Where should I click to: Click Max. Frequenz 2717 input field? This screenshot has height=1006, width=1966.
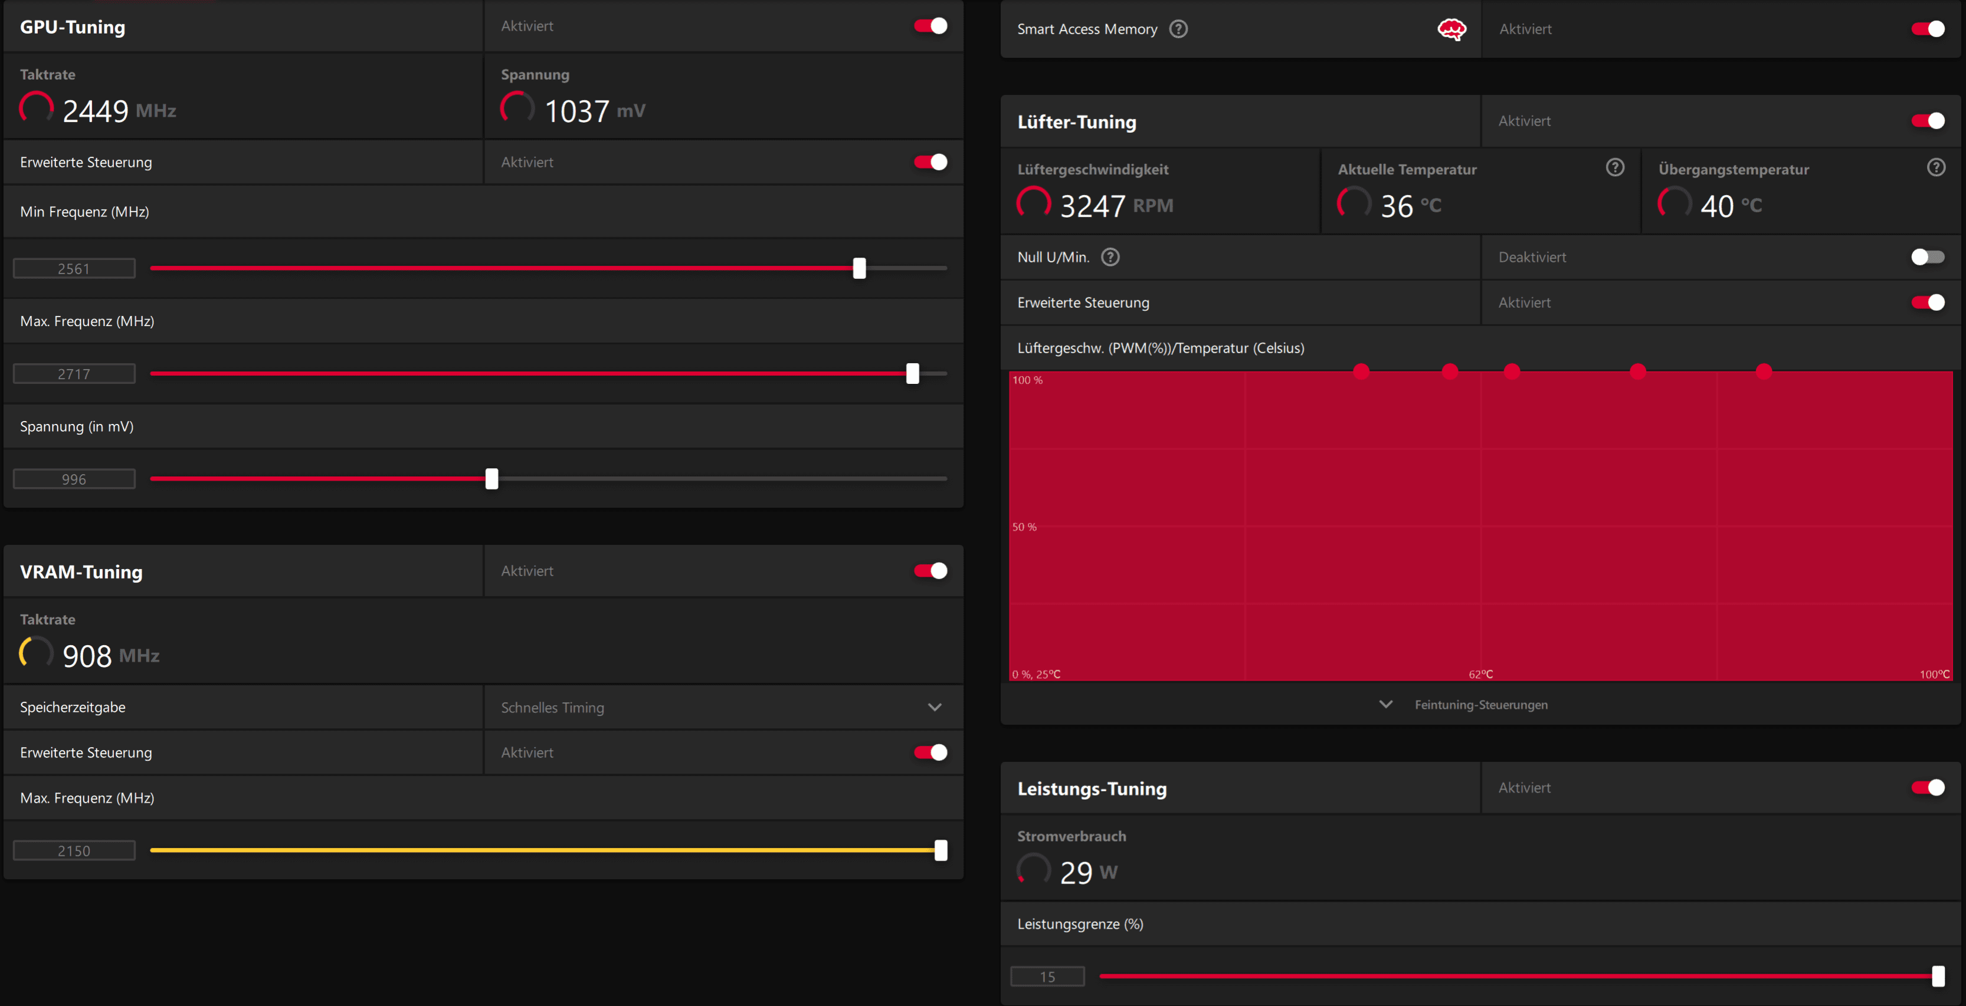[74, 374]
